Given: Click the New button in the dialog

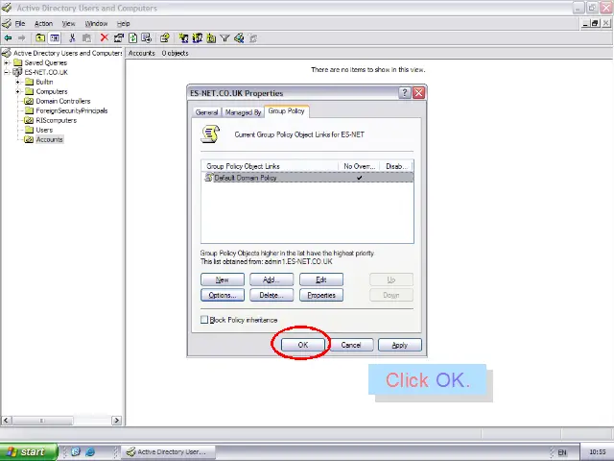Looking at the screenshot, I should [x=223, y=279].
